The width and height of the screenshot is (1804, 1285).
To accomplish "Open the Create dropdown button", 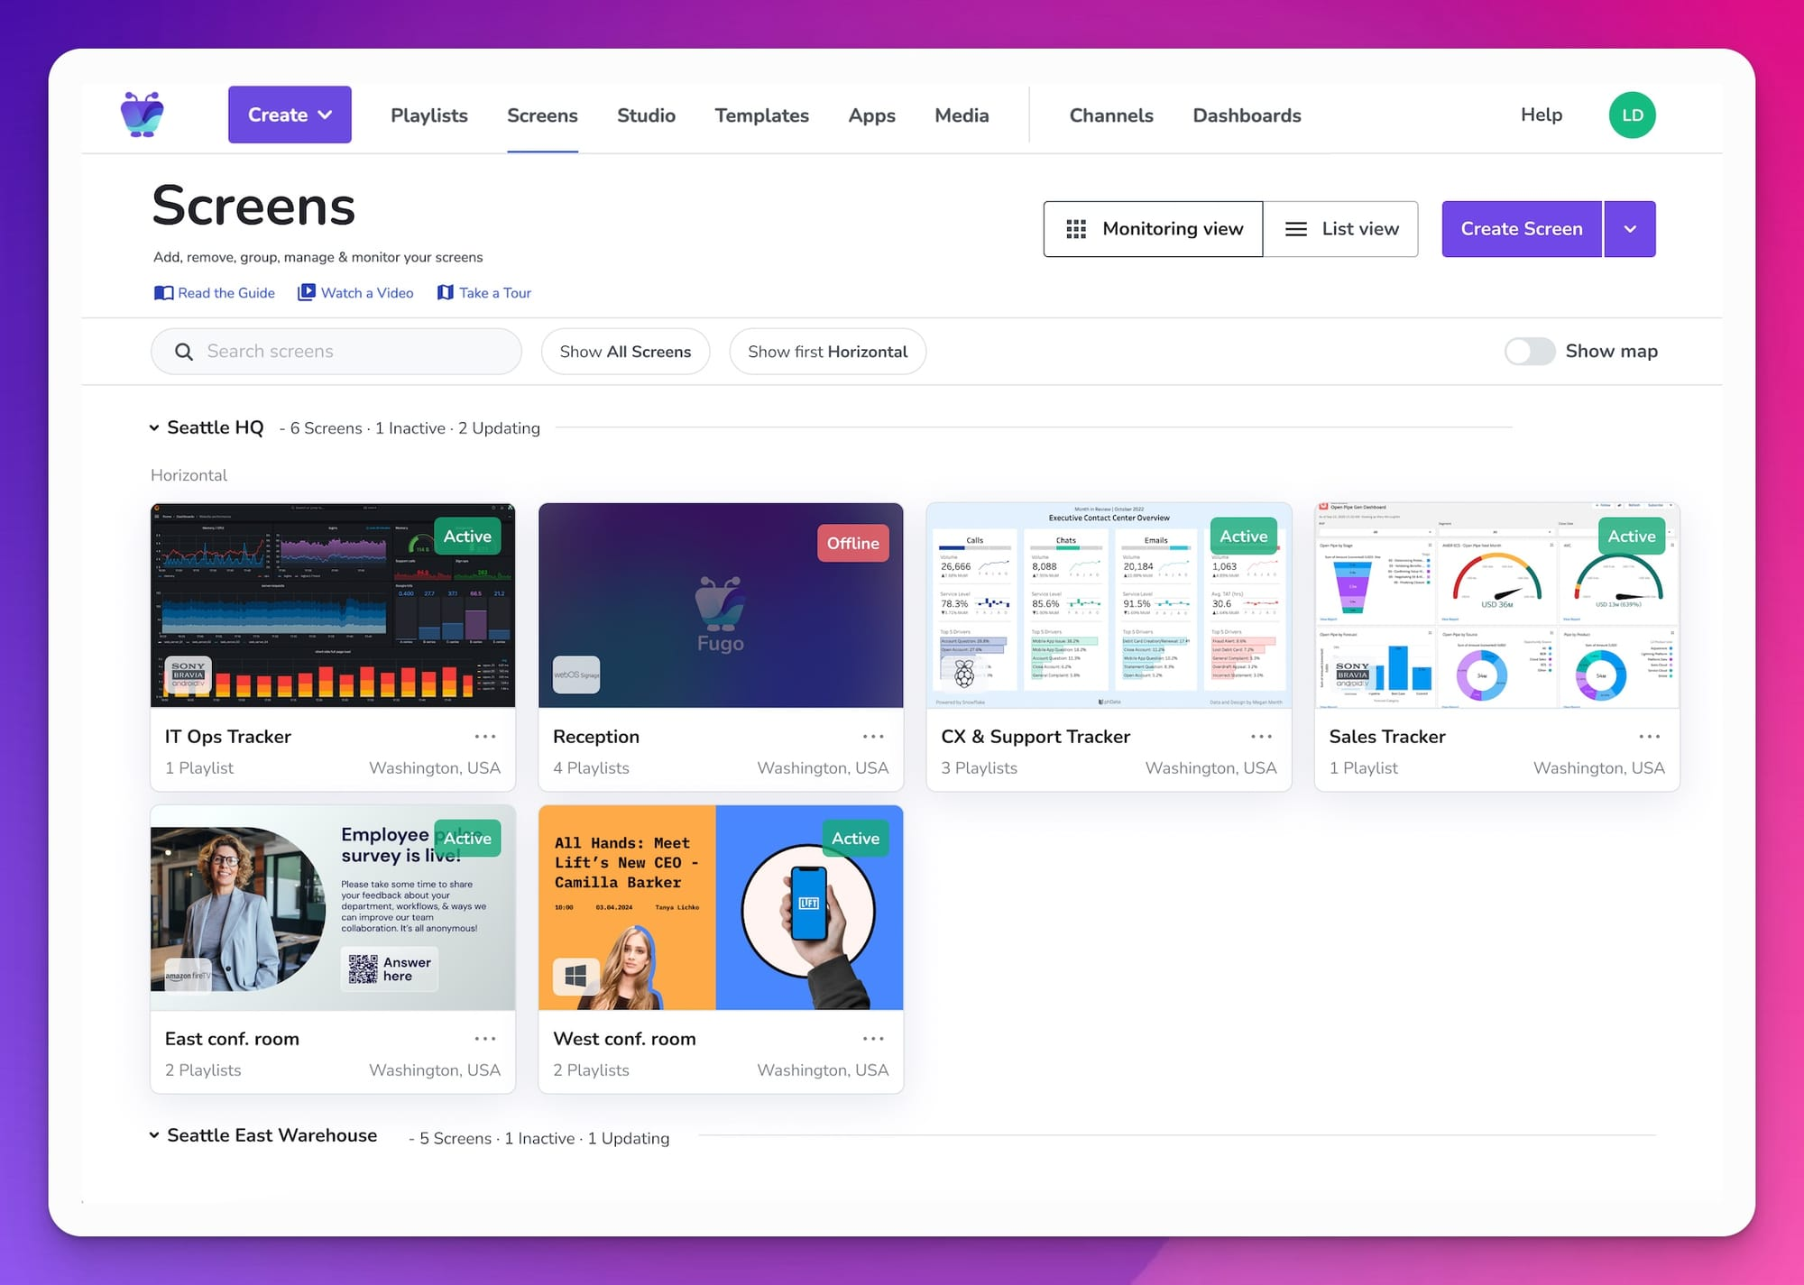I will click(x=290, y=115).
